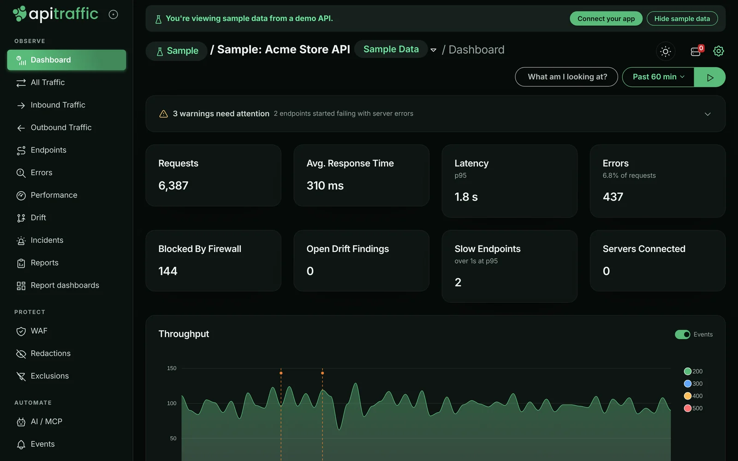The height and width of the screenshot is (461, 738).
Task: Open settings gear icon
Action: coord(718,51)
